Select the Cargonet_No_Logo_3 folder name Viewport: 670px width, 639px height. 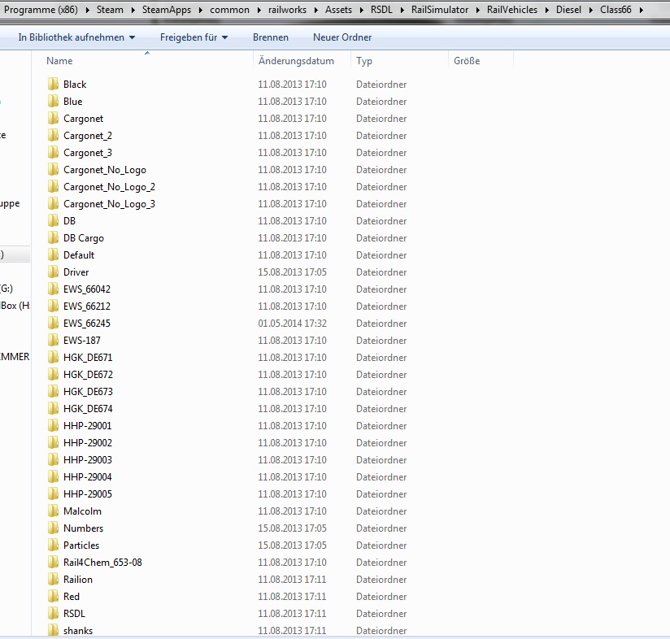coord(109,204)
